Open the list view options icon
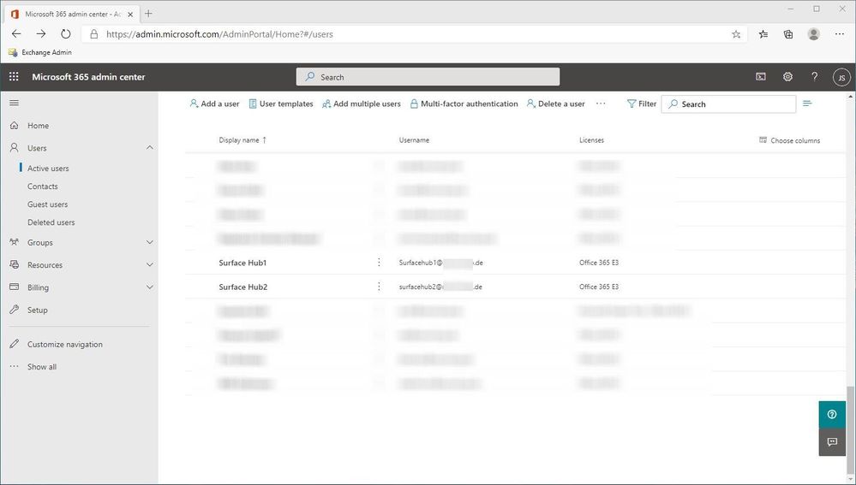Image resolution: width=856 pixels, height=485 pixels. point(807,104)
